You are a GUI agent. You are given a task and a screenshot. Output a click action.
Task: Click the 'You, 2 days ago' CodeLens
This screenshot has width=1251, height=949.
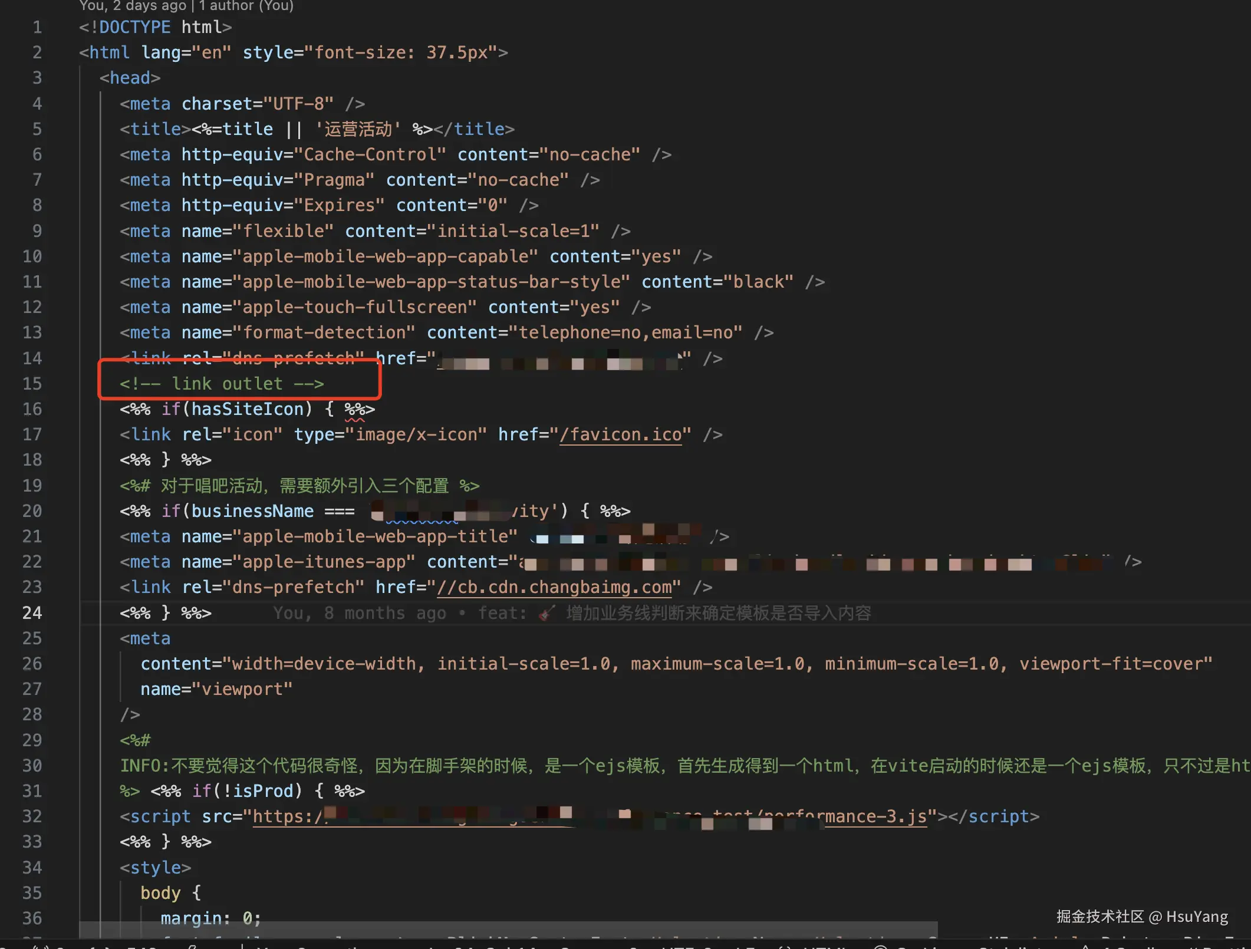132,6
